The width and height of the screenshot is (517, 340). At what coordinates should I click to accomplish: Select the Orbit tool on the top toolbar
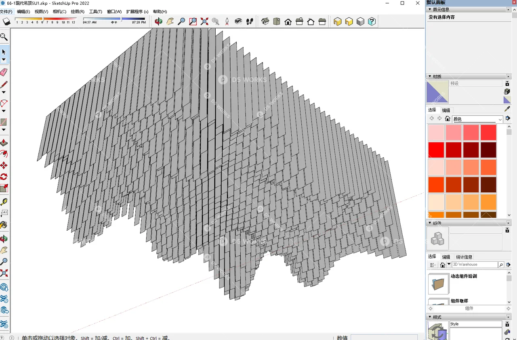158,21
